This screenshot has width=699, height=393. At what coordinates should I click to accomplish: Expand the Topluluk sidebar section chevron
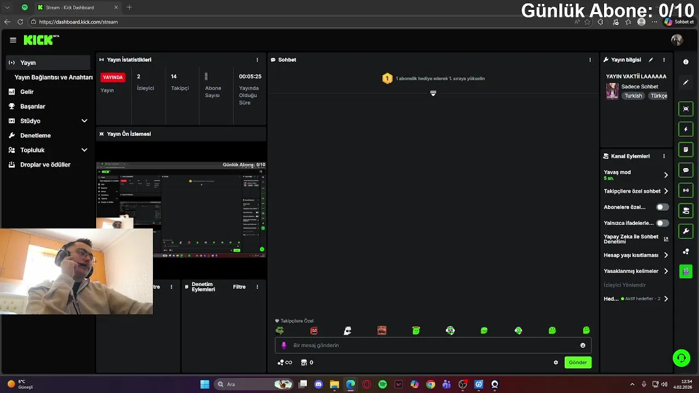click(85, 150)
